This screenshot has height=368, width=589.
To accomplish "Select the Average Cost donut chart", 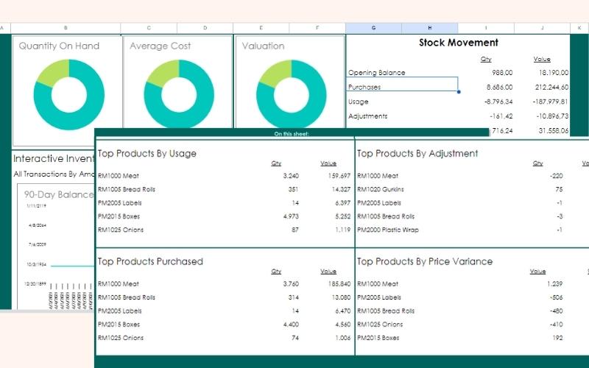I will (x=179, y=92).
